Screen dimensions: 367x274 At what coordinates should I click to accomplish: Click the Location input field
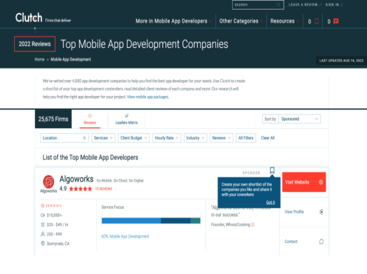[64, 138]
